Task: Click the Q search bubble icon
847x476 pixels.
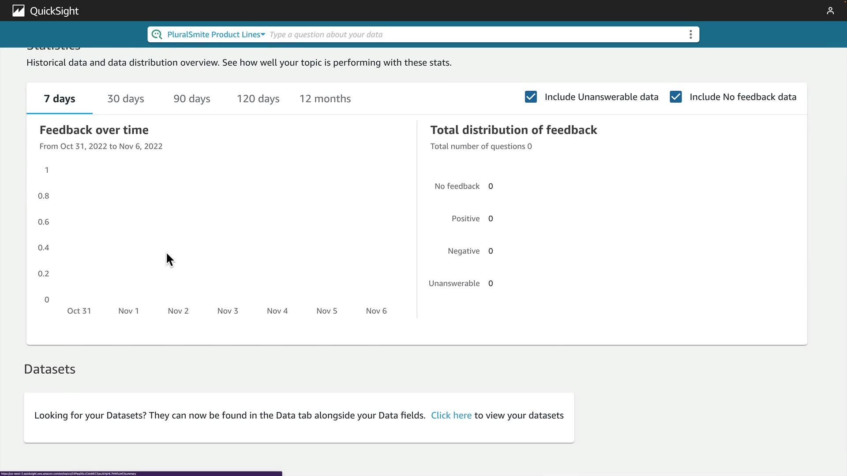Action: coord(157,34)
